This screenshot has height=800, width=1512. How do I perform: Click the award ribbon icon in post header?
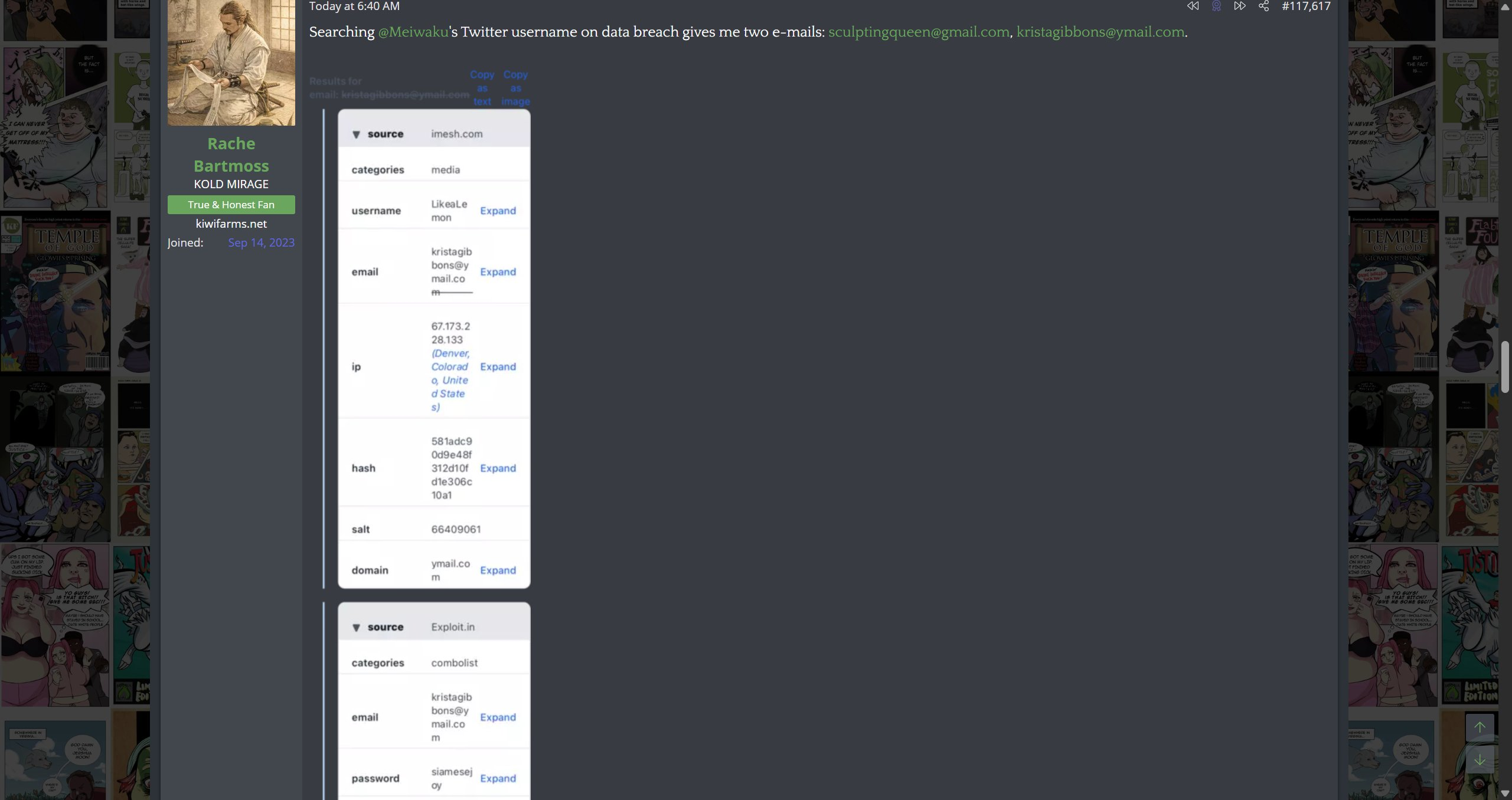1216,6
